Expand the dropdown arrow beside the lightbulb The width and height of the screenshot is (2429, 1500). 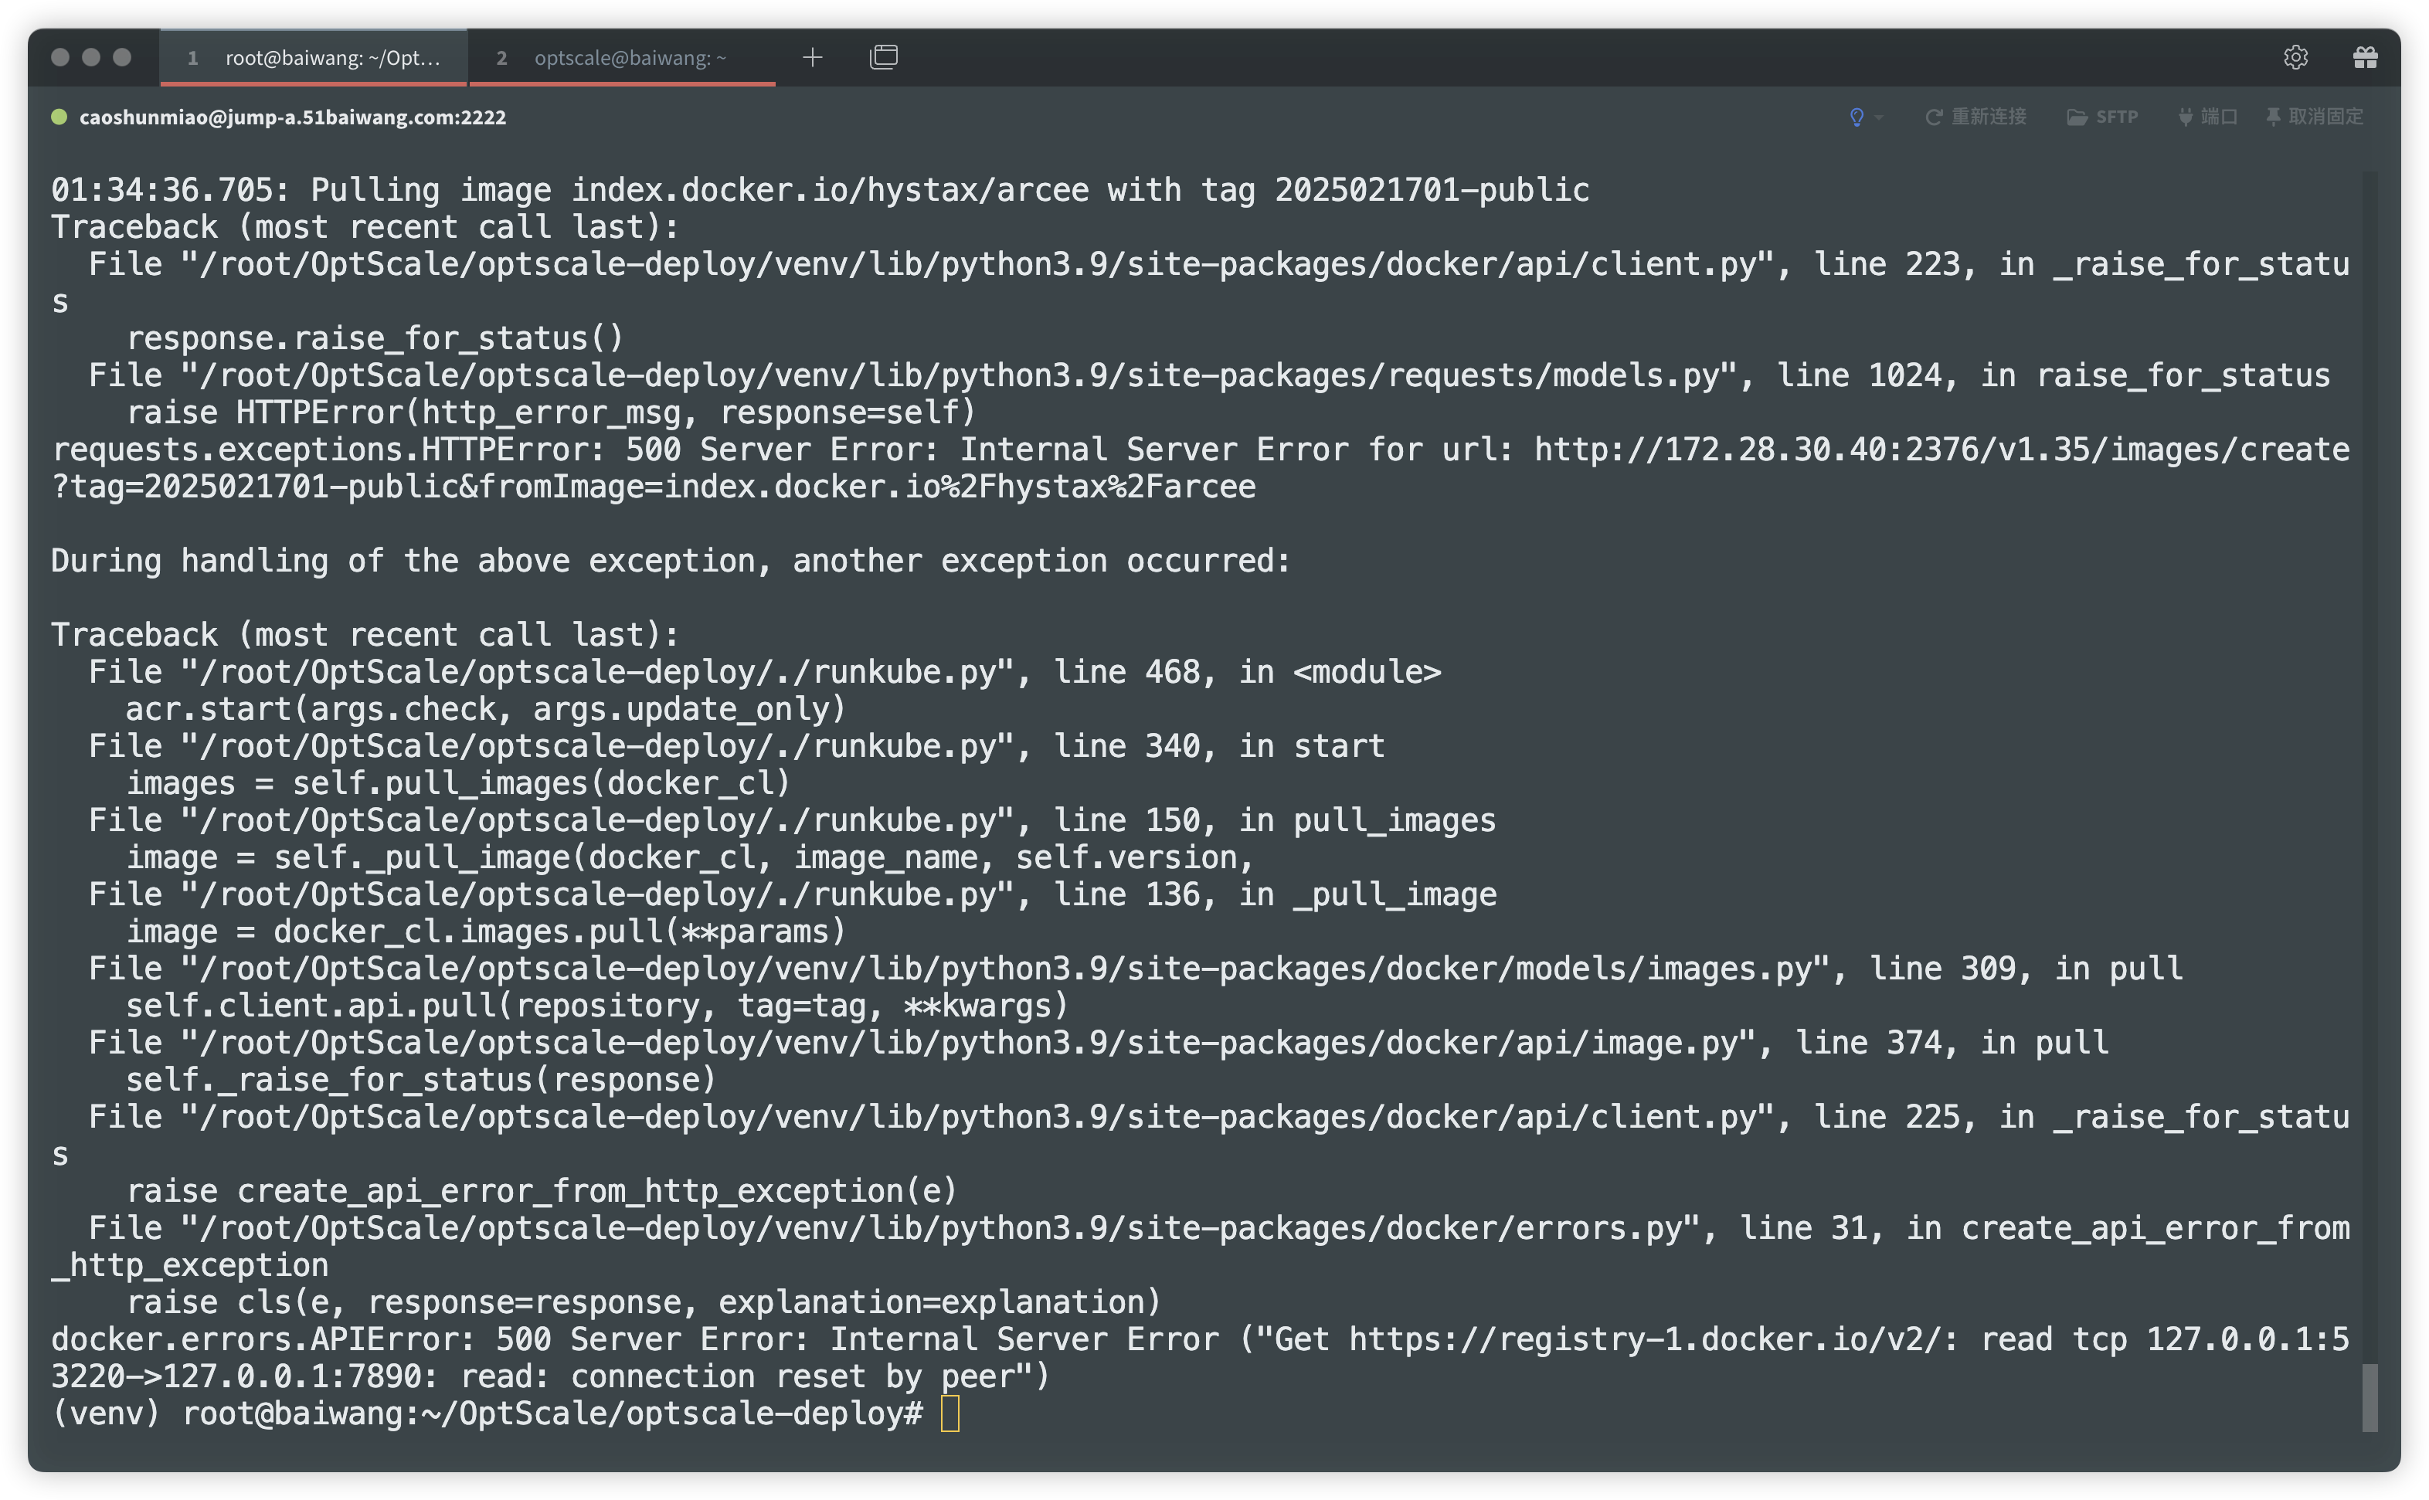point(1879,118)
